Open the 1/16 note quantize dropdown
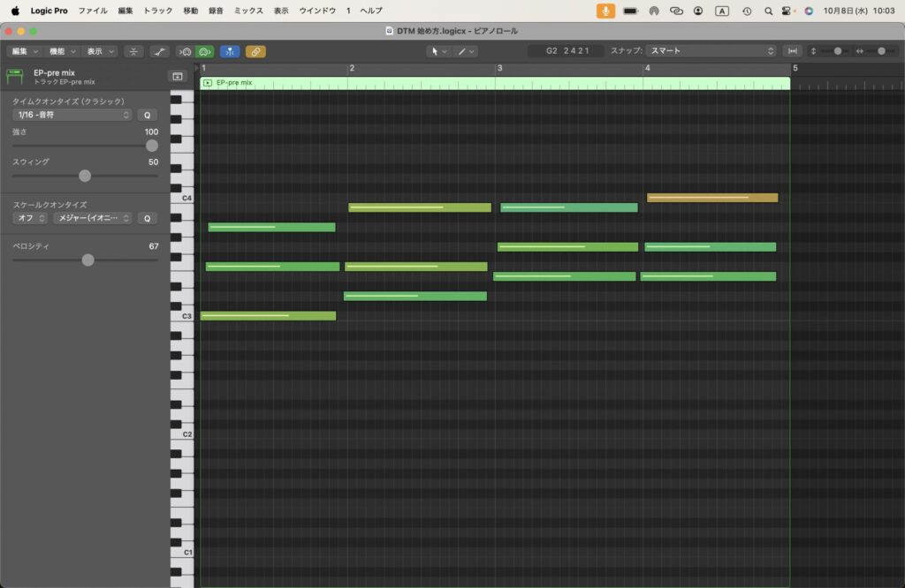Screen dimensions: 905x588 [x=72, y=115]
